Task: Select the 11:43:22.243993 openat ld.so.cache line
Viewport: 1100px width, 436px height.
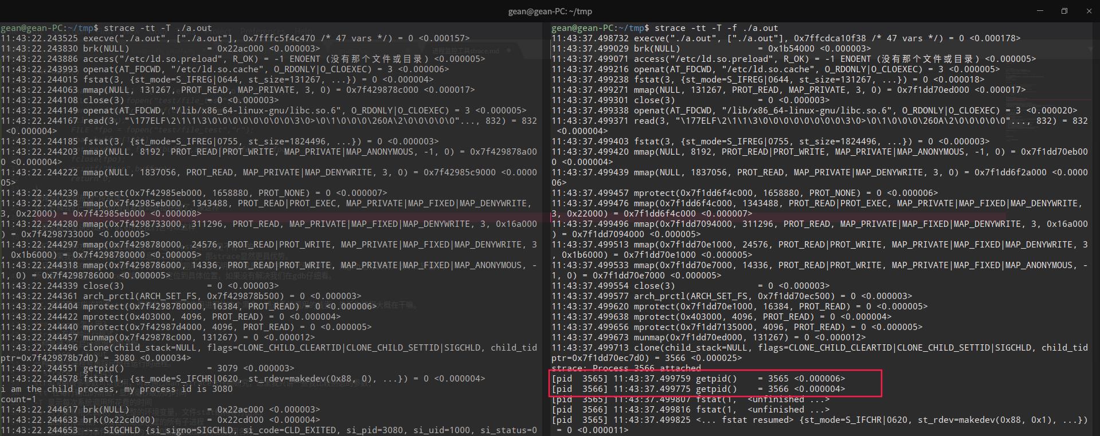Action: (225, 69)
